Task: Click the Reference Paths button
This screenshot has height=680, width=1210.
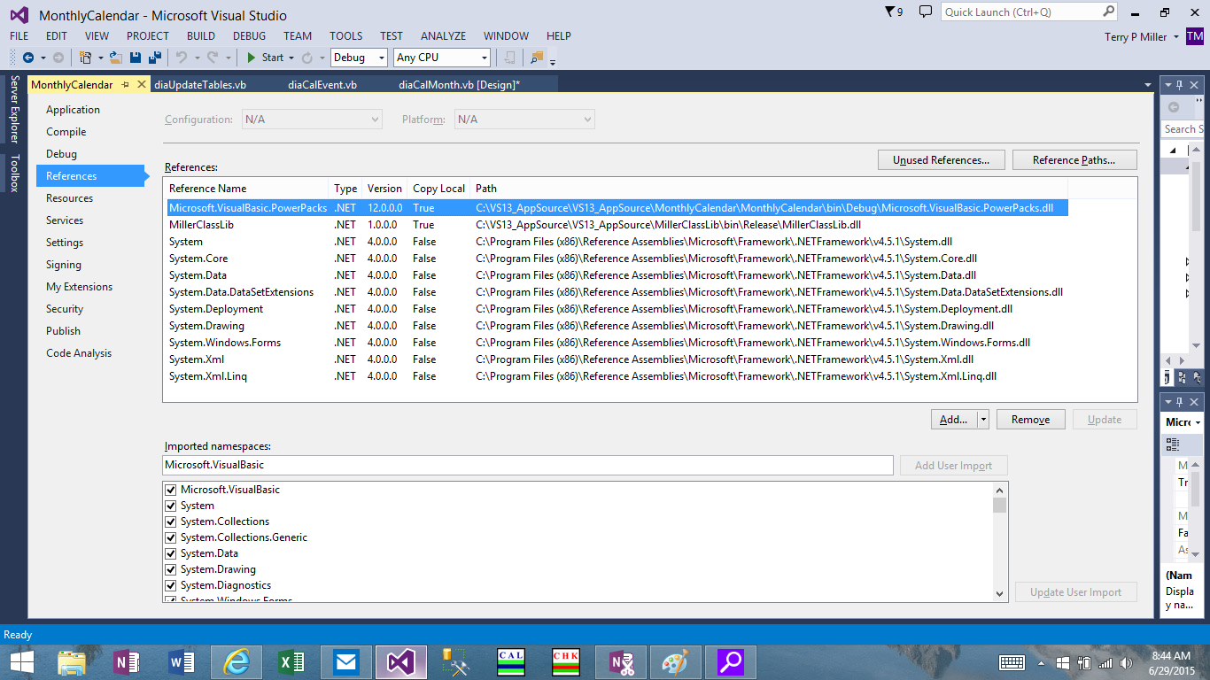Action: pyautogui.click(x=1074, y=160)
